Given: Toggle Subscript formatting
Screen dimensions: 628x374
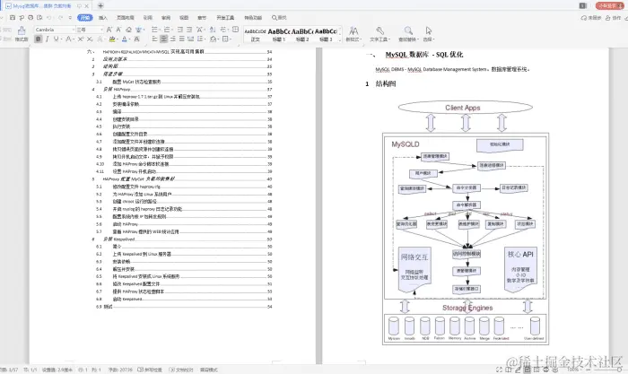Looking at the screenshot, I should coord(90,39).
